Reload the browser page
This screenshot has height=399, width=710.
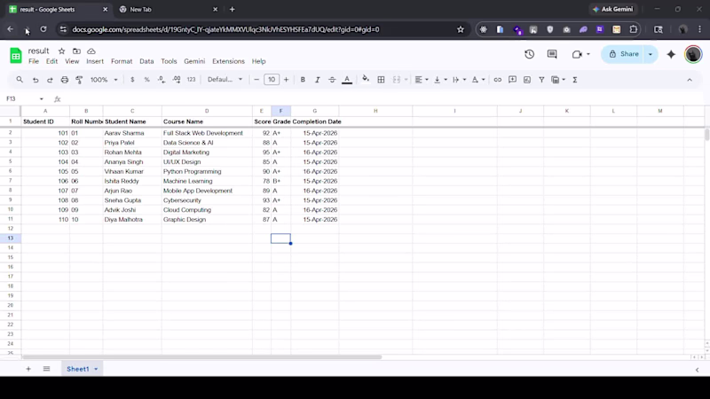click(x=43, y=29)
